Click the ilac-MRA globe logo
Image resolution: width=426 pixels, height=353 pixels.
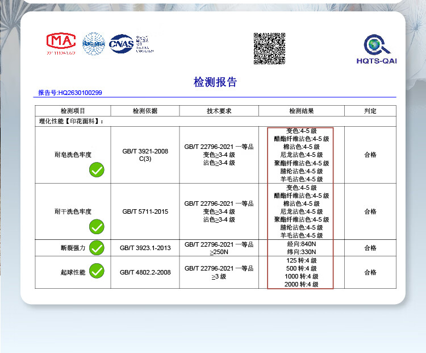[94, 44]
